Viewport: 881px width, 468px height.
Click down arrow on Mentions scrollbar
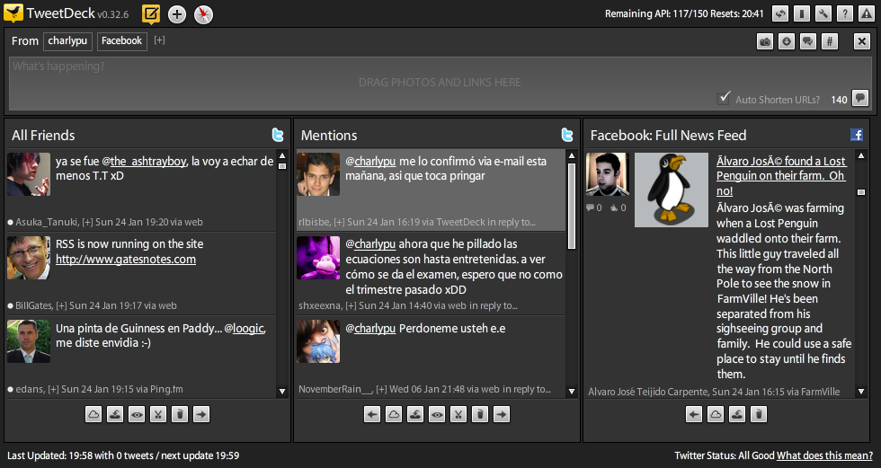tap(572, 391)
